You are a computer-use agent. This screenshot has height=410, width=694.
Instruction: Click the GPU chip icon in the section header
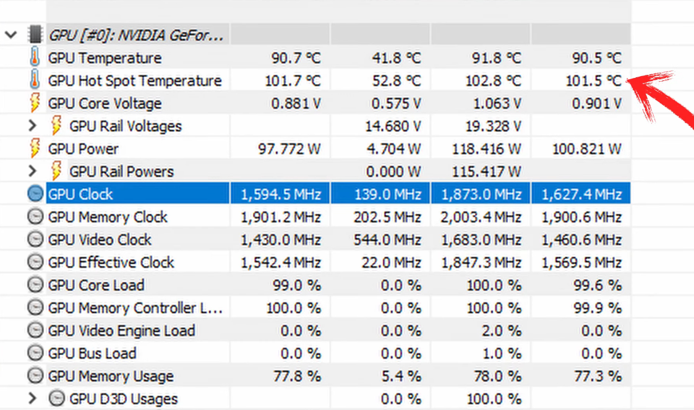[x=35, y=35]
